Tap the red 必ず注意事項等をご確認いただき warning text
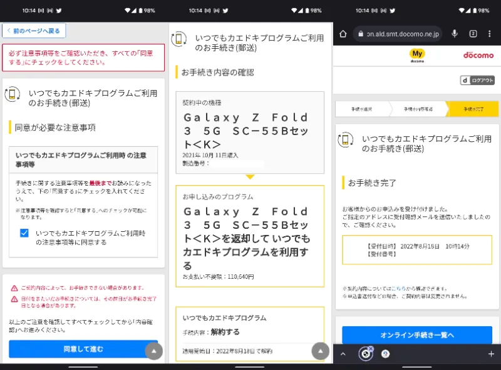Image resolution: width=501 pixels, height=370 pixels. tap(81, 57)
